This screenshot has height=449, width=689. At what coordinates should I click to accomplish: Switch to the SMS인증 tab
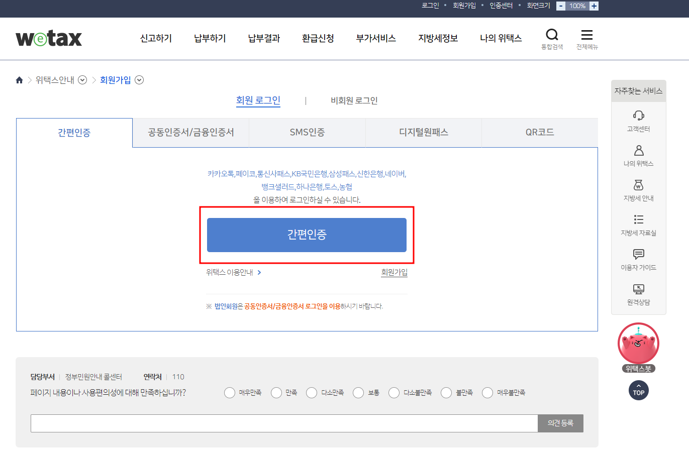point(307,132)
